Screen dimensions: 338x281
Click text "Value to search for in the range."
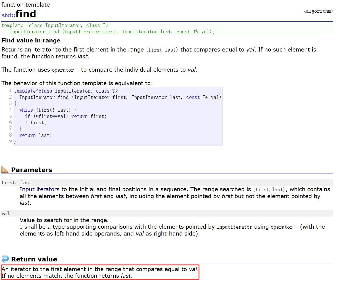(x=64, y=220)
